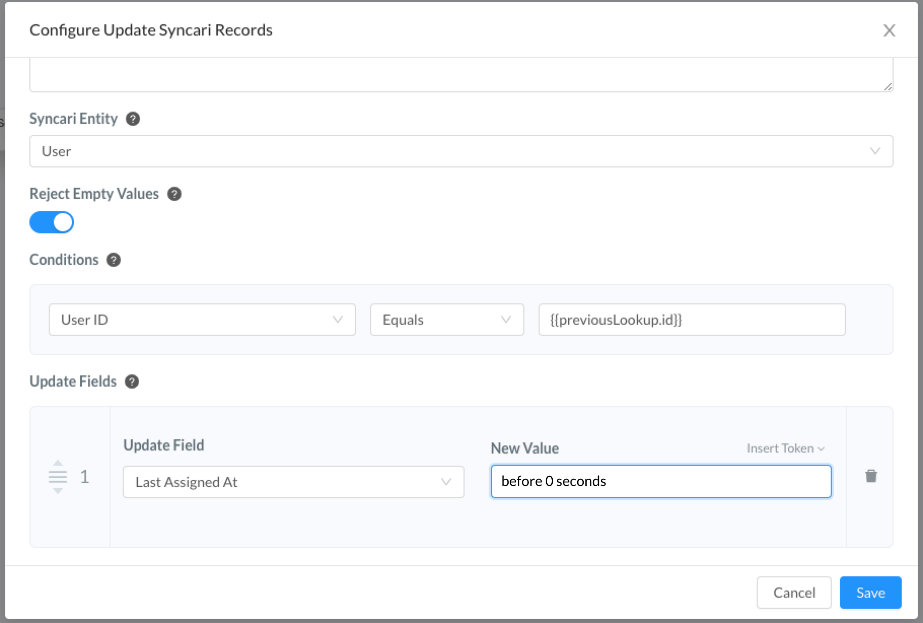Click the Reject Empty Values label

[94, 194]
